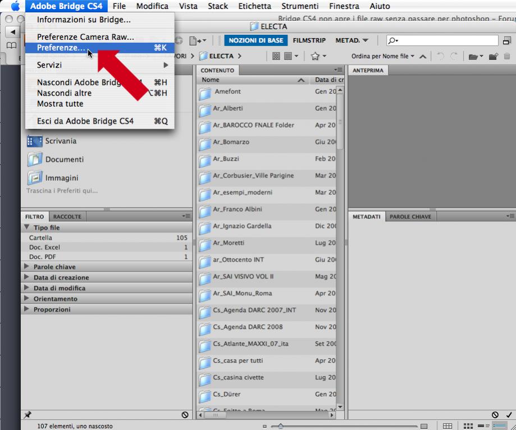
Task: Expand the Proporzioni filter section
Action: click(x=26, y=309)
